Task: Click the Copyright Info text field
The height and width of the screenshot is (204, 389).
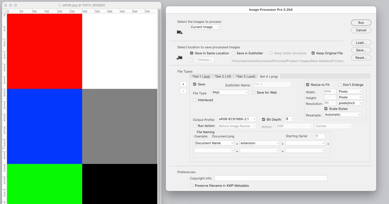Action: 271,178
